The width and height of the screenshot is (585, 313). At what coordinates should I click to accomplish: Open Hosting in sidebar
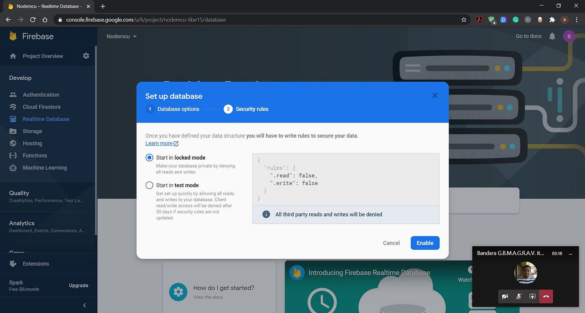(x=32, y=143)
